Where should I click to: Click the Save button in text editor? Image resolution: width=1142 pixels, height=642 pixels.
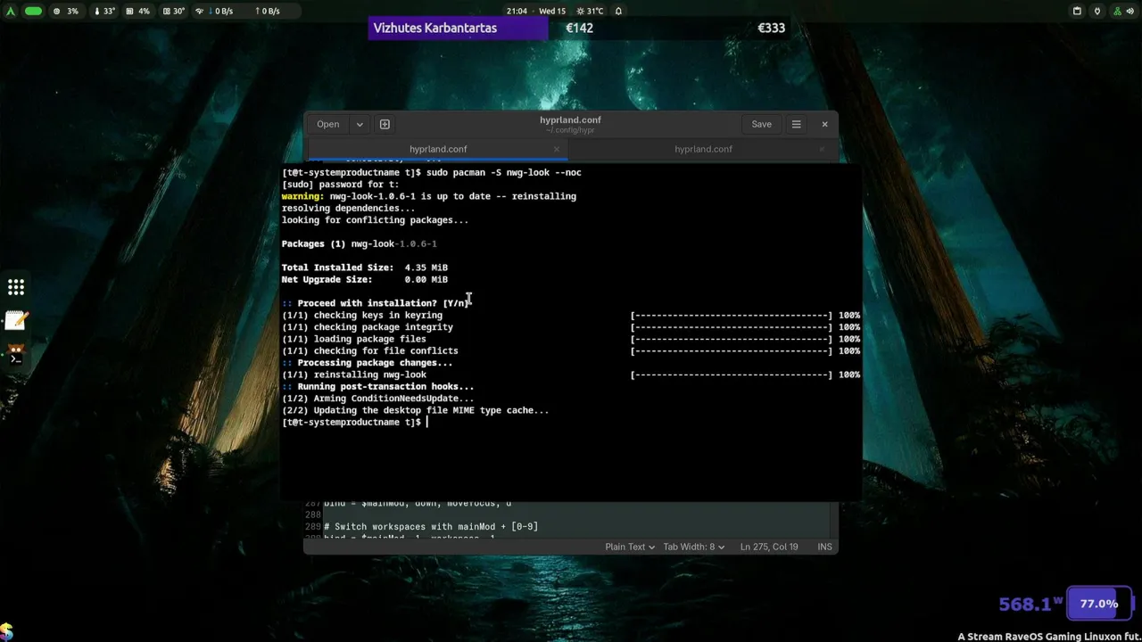pos(761,124)
